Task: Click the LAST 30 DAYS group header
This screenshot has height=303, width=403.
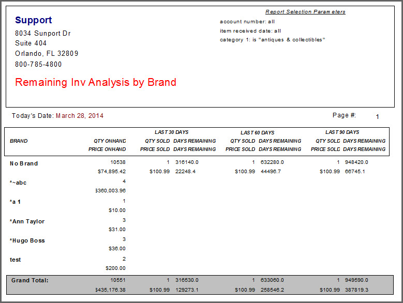Action: pyautogui.click(x=171, y=132)
